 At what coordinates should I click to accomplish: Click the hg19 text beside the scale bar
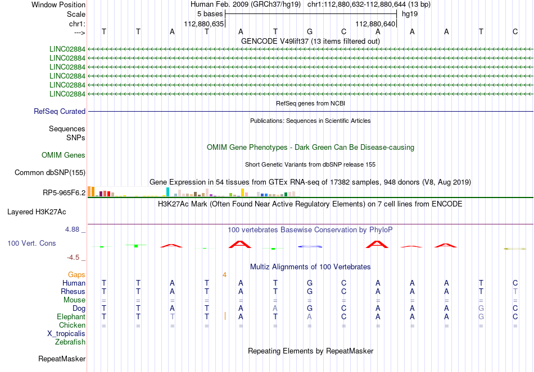[410, 14]
